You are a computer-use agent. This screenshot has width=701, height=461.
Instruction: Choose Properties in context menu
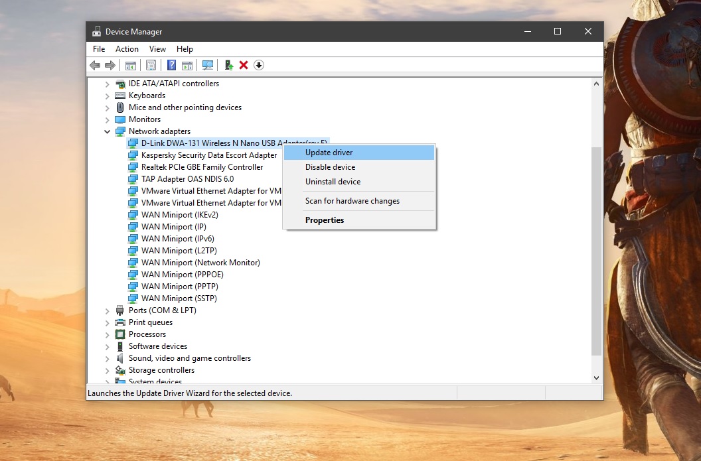(359, 220)
